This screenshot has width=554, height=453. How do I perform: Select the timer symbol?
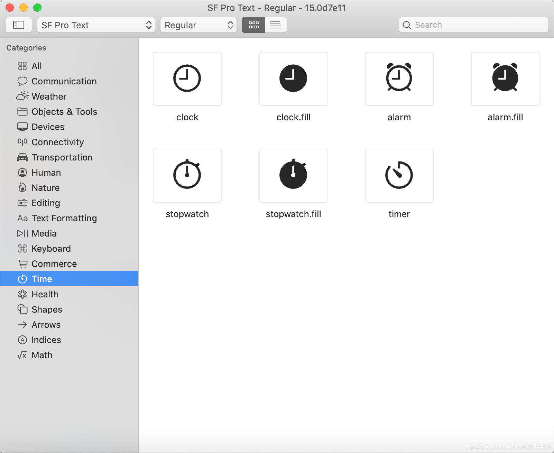click(399, 175)
